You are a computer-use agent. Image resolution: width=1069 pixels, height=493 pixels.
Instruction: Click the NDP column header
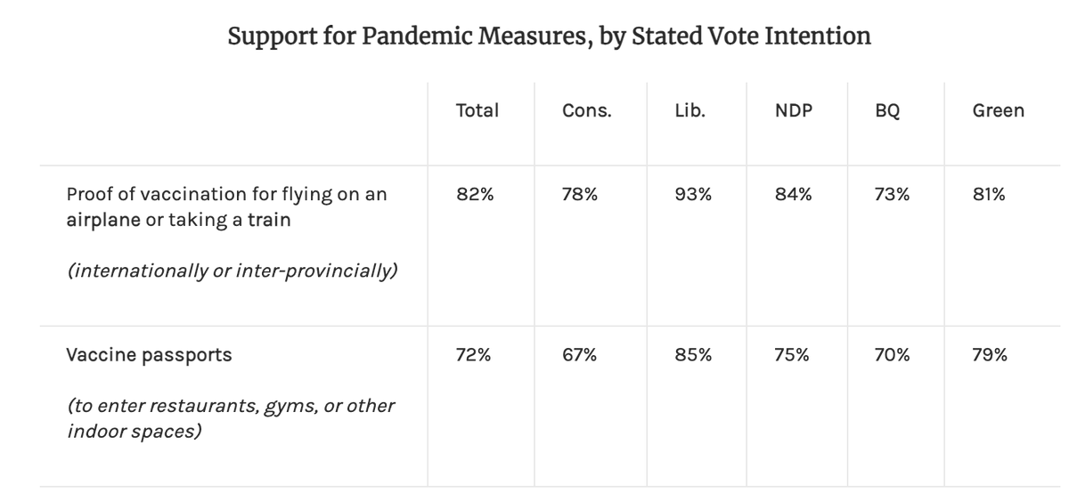794,111
